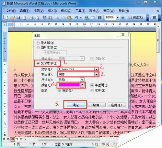Image resolution: width=162 pixels, height=148 pixels.
Task: Click the Cut scissors icon
Action: point(57,17)
